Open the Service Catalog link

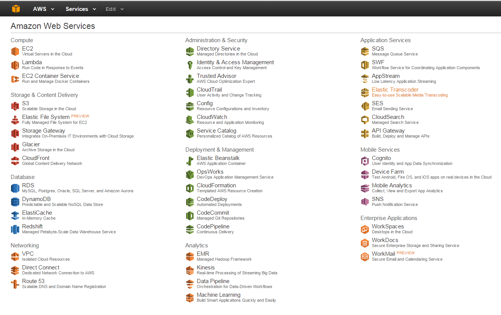[x=217, y=131]
